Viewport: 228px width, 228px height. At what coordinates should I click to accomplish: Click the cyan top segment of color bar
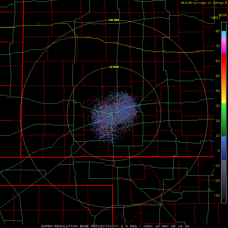pos(224,33)
